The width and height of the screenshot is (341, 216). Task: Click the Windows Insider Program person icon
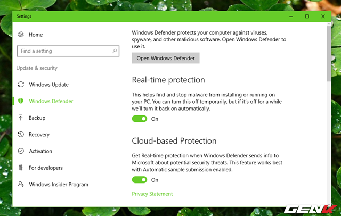pyautogui.click(x=21, y=184)
